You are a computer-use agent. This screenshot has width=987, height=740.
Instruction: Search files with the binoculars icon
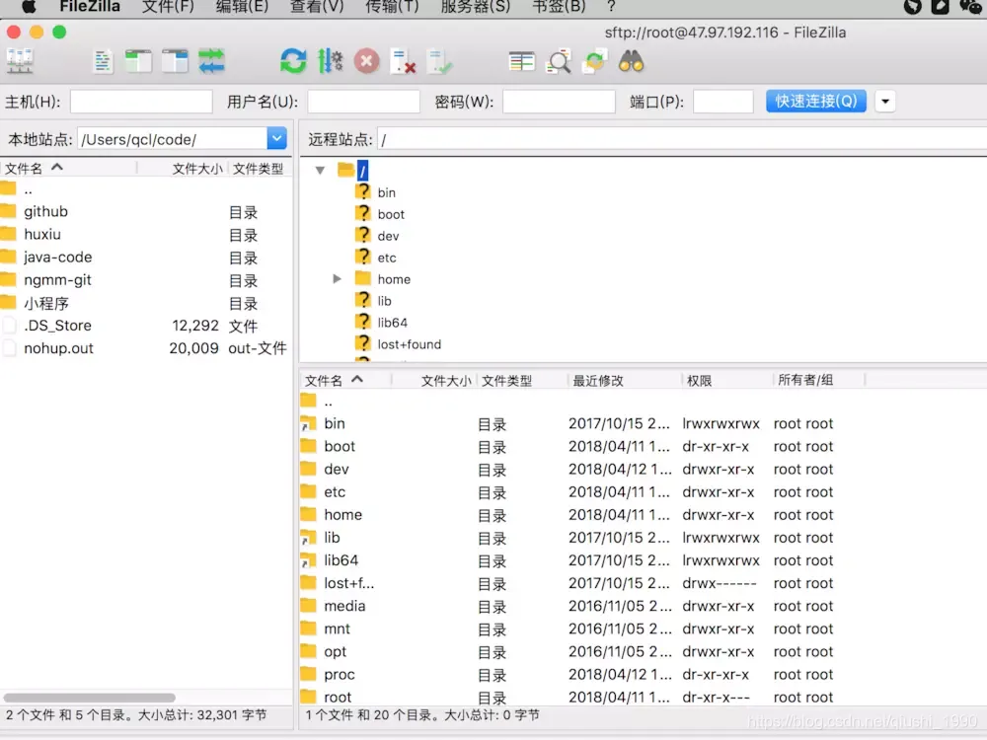point(632,61)
